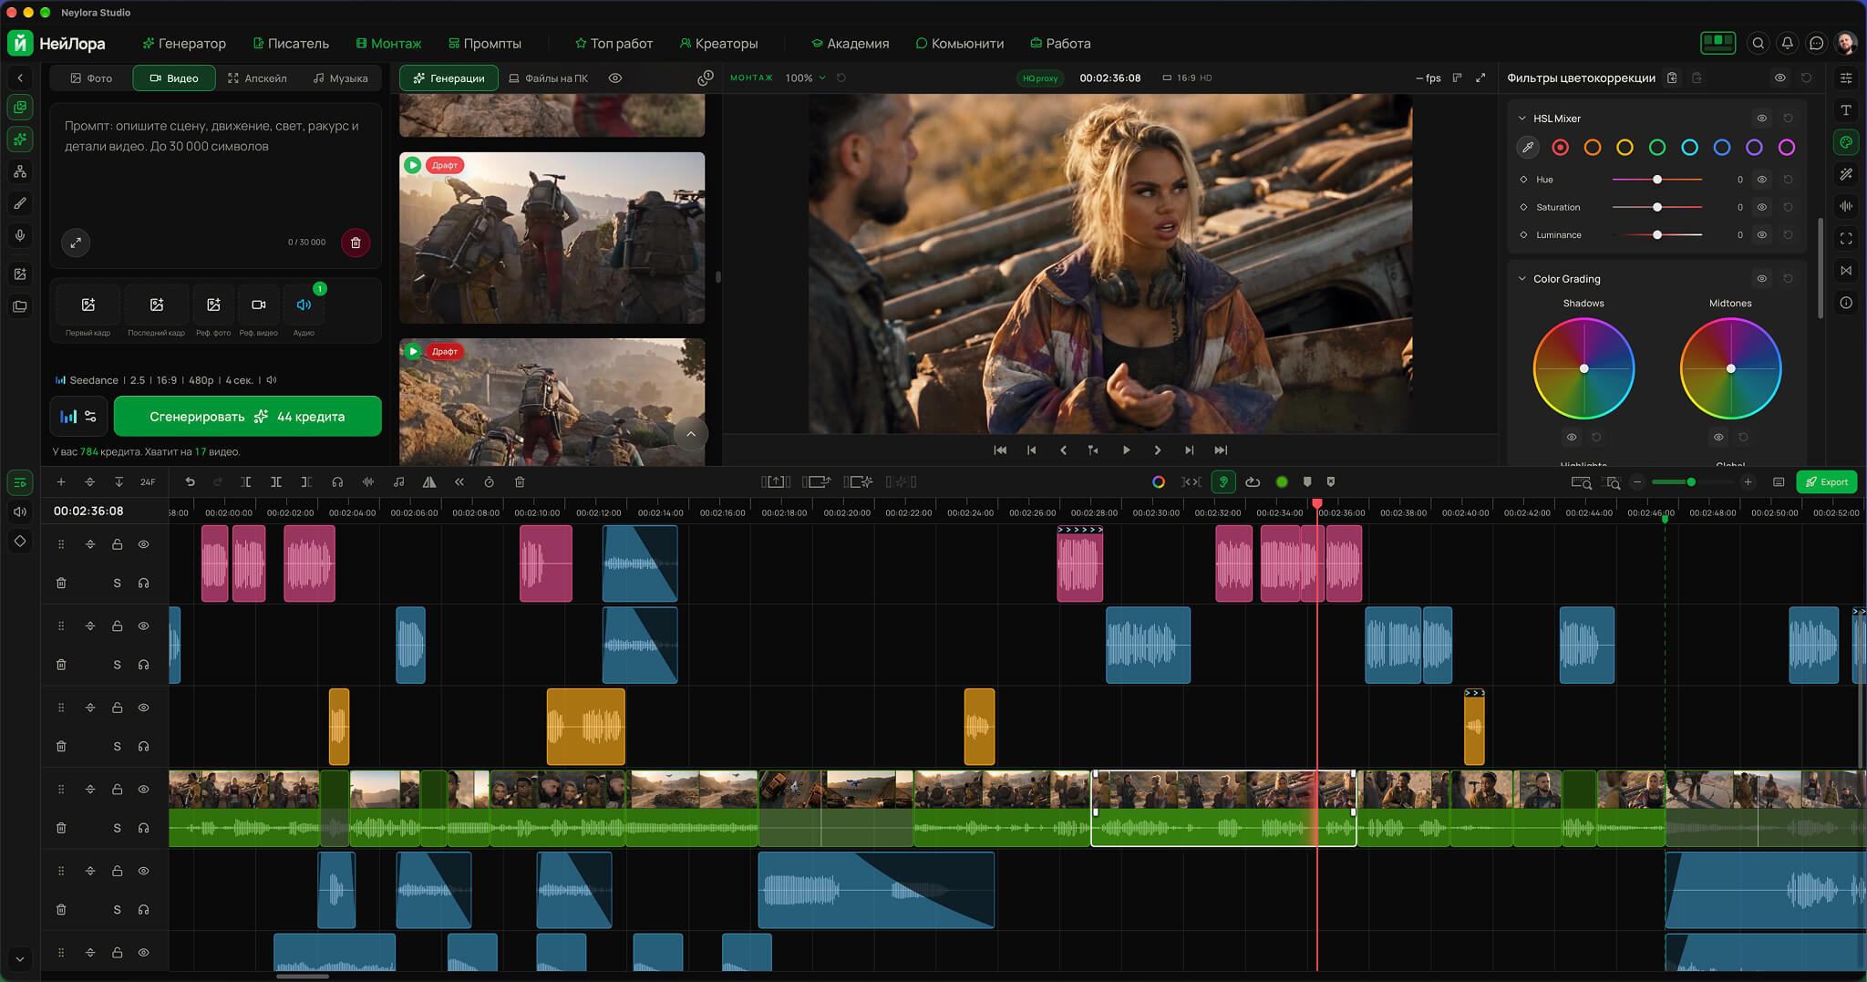The image size is (1867, 982).
Task: Collapse the HSL Mixer section
Action: pos(1521,119)
